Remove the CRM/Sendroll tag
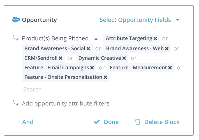199x140 pixels. [61, 58]
